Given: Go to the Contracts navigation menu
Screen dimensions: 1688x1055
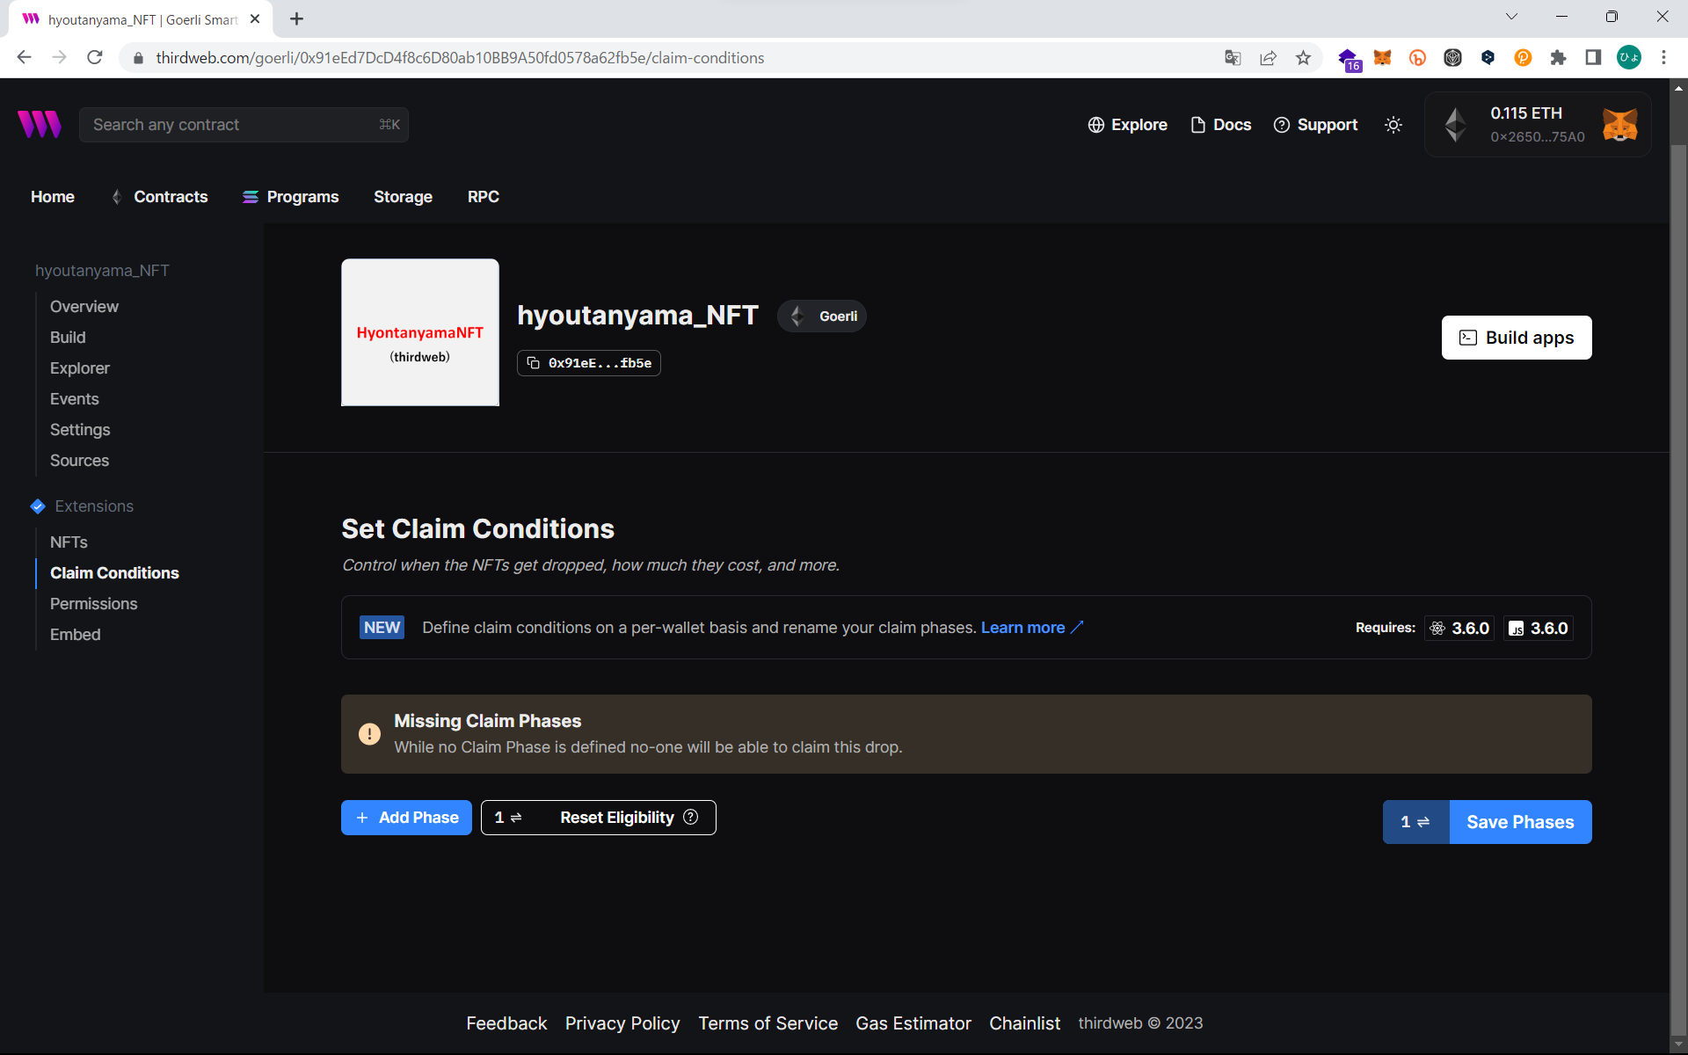Looking at the screenshot, I should tap(171, 197).
